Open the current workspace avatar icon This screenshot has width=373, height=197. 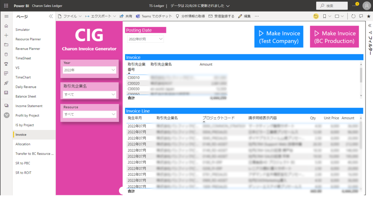pos(7,115)
